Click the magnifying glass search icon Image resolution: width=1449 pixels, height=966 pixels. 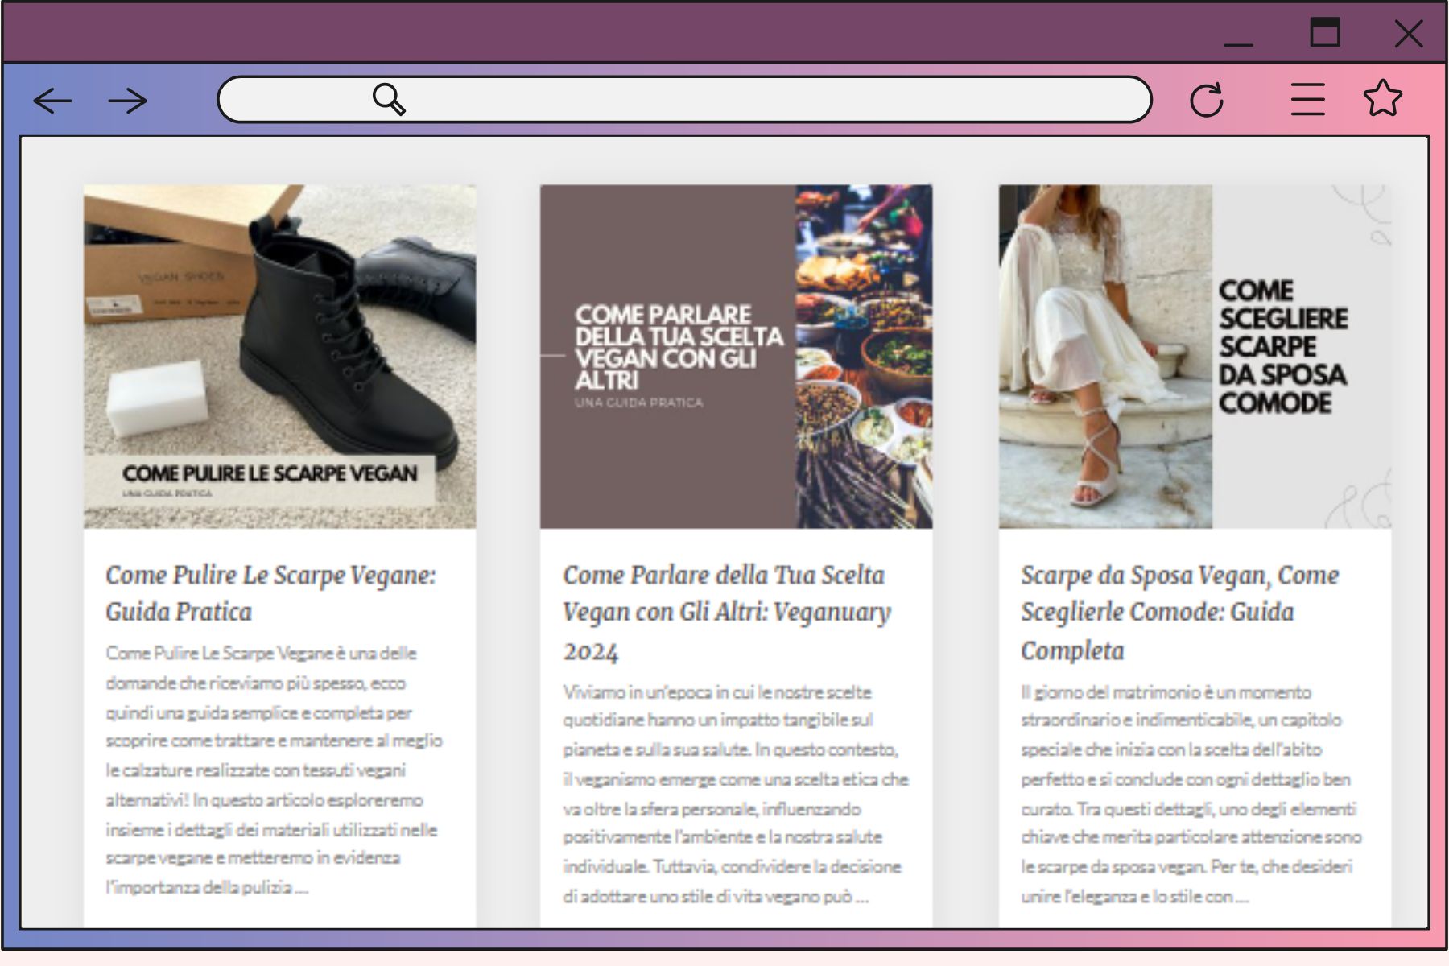(389, 99)
